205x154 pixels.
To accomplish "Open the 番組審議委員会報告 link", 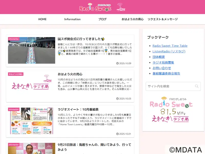I will (166, 73).
